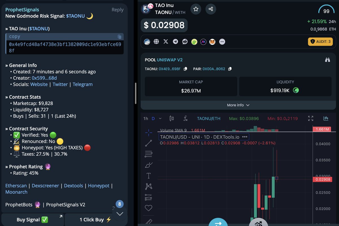The width and height of the screenshot is (339, 226).
Task: Expand More info section
Action: click(x=238, y=105)
